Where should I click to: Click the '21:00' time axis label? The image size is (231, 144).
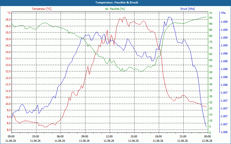tap(184, 136)
